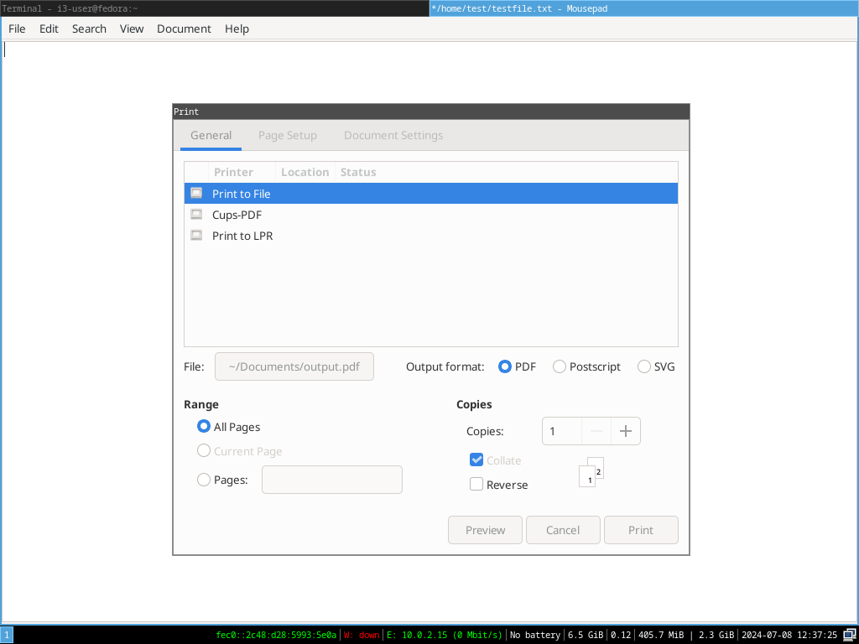Open the Document Settings tab

coord(393,135)
